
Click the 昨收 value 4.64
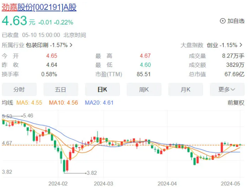(52, 65)
